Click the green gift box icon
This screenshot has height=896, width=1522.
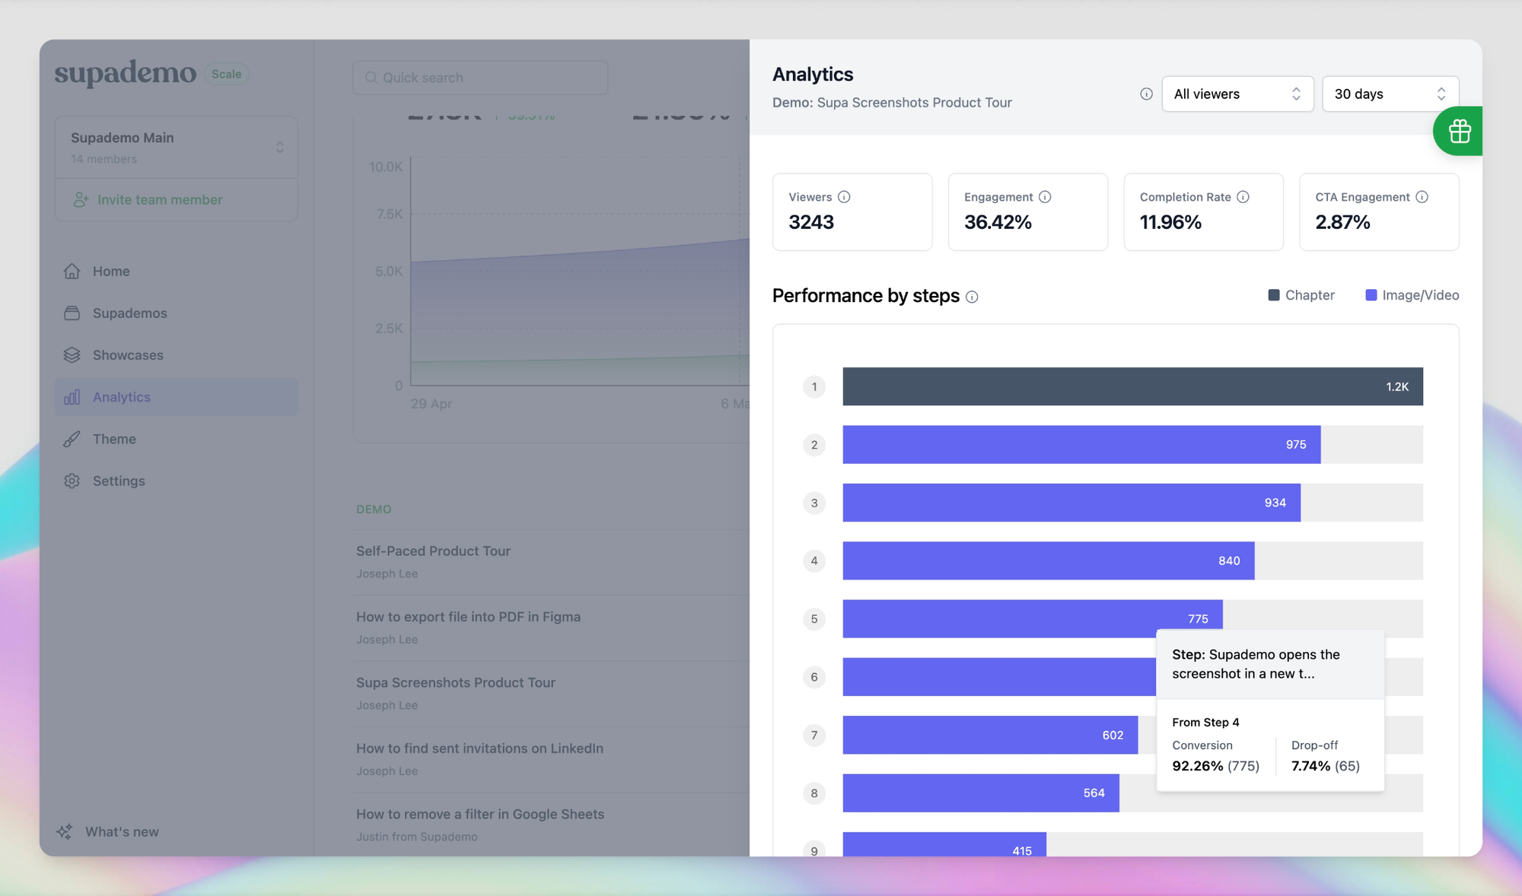pos(1459,132)
